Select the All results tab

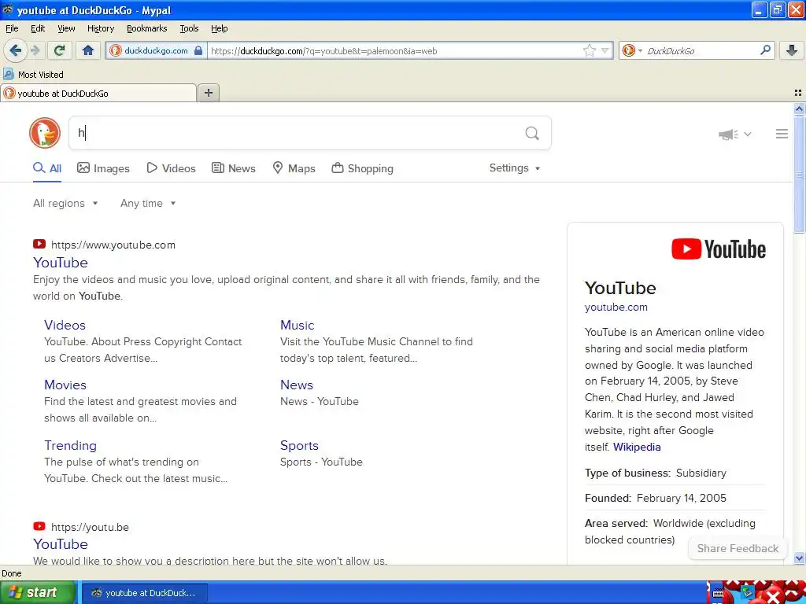[47, 168]
